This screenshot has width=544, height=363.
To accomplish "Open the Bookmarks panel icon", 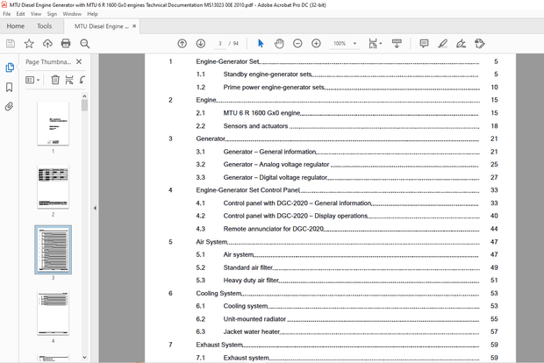I will 10,87.
